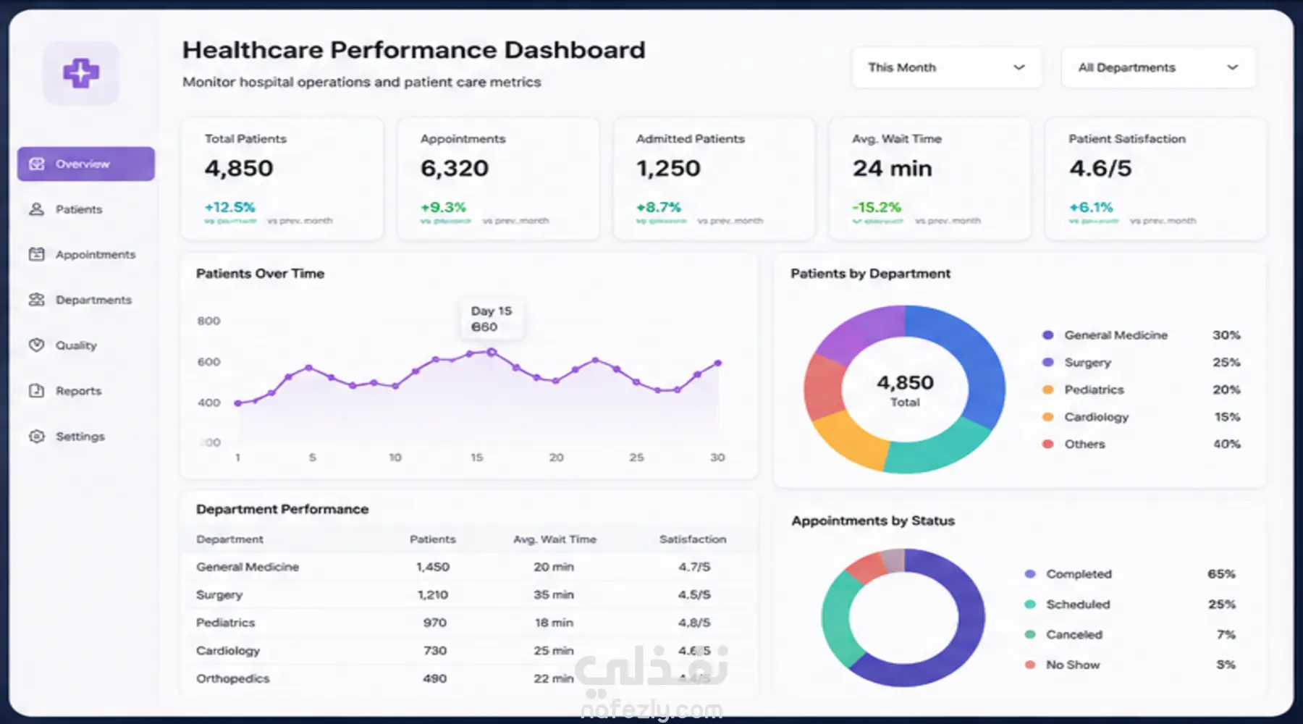The width and height of the screenshot is (1303, 724).
Task: Click the Appointments calendar icon
Action: pos(37,254)
